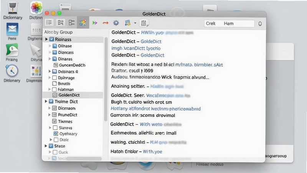Open the With.yoe link
This screenshot has height=173, width=307.
point(152,151)
